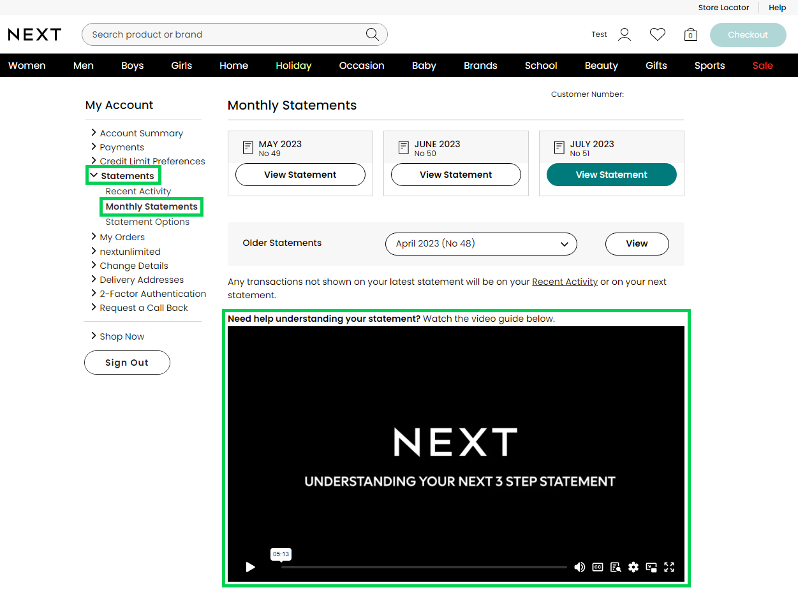Screen dimensions: 798x590
Task: Open the Brands menu
Action: 480,66
